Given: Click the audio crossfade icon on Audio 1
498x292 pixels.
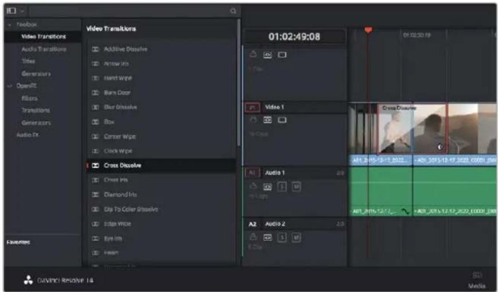Looking at the screenshot, I should [405, 211].
